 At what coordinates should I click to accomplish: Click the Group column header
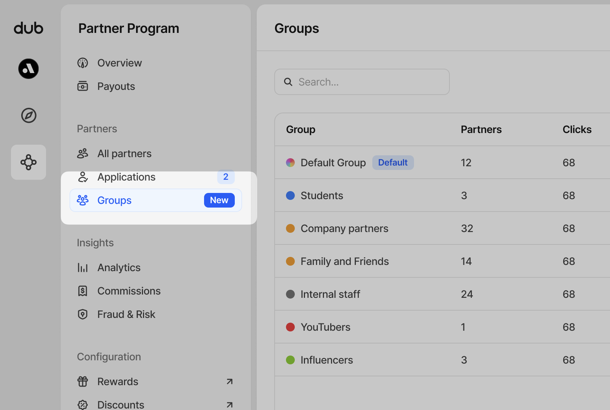(x=301, y=130)
